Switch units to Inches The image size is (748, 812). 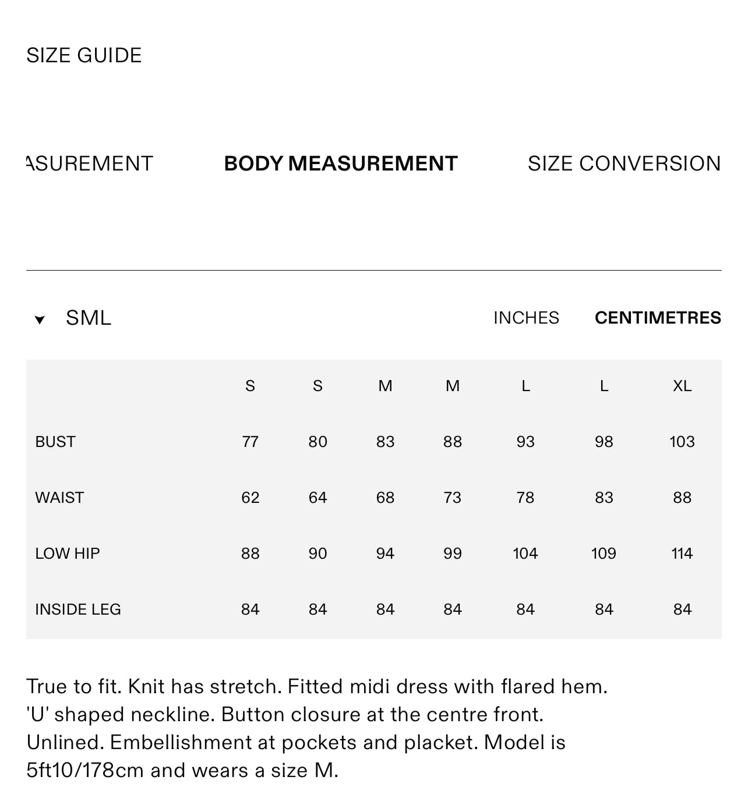point(526,318)
